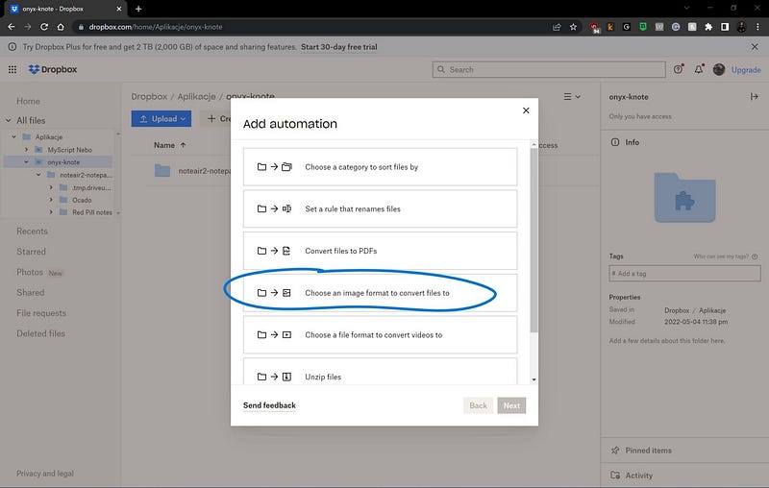Close the Add automation dialog

[x=526, y=110]
